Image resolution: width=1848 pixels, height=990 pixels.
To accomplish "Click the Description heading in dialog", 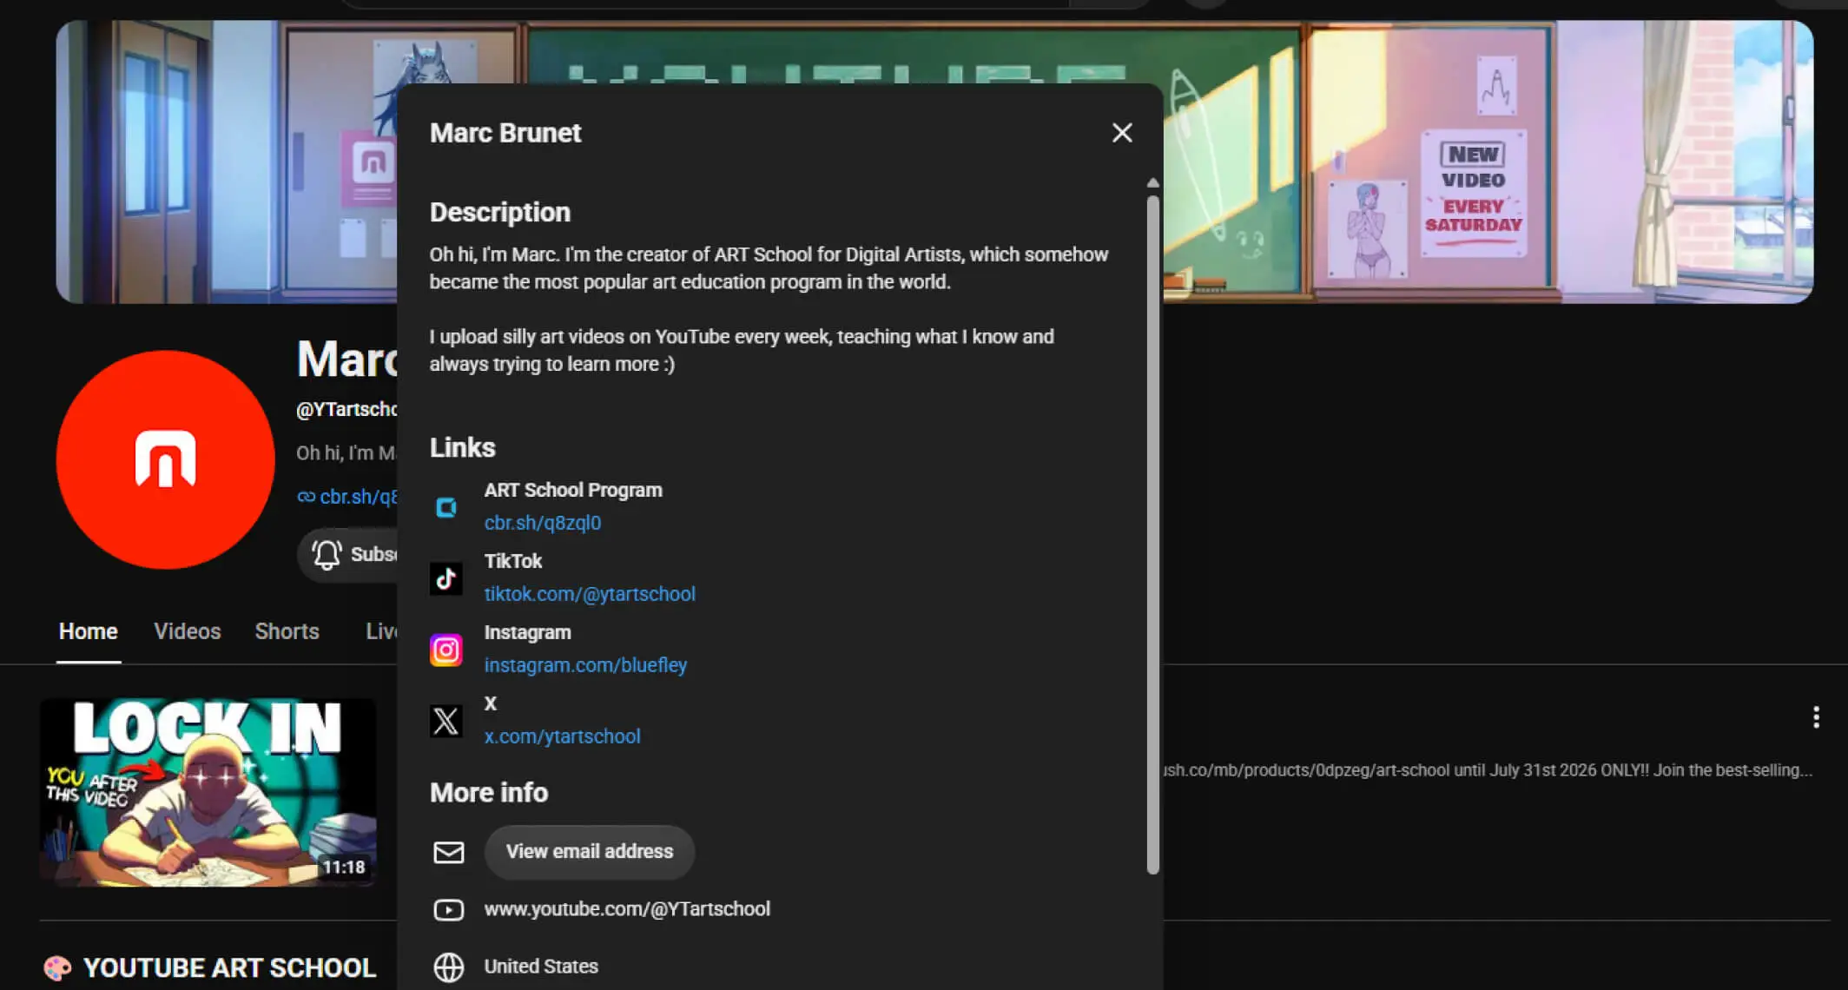I will point(500,213).
